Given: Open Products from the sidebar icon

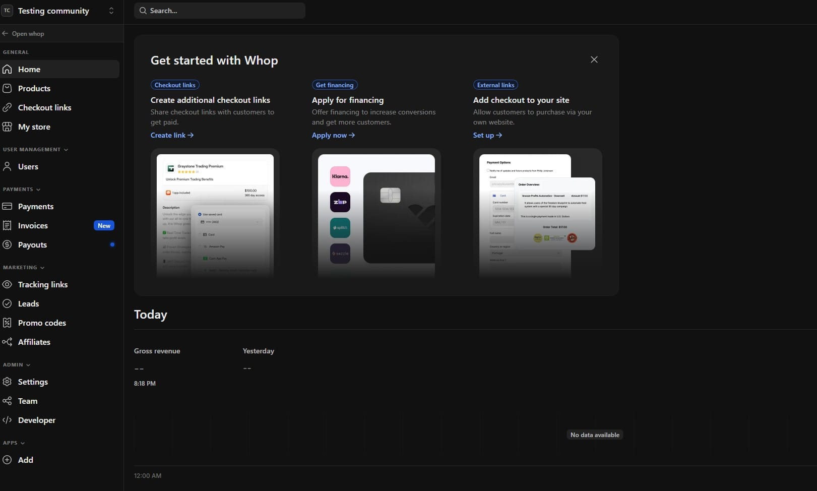Looking at the screenshot, I should [7, 88].
